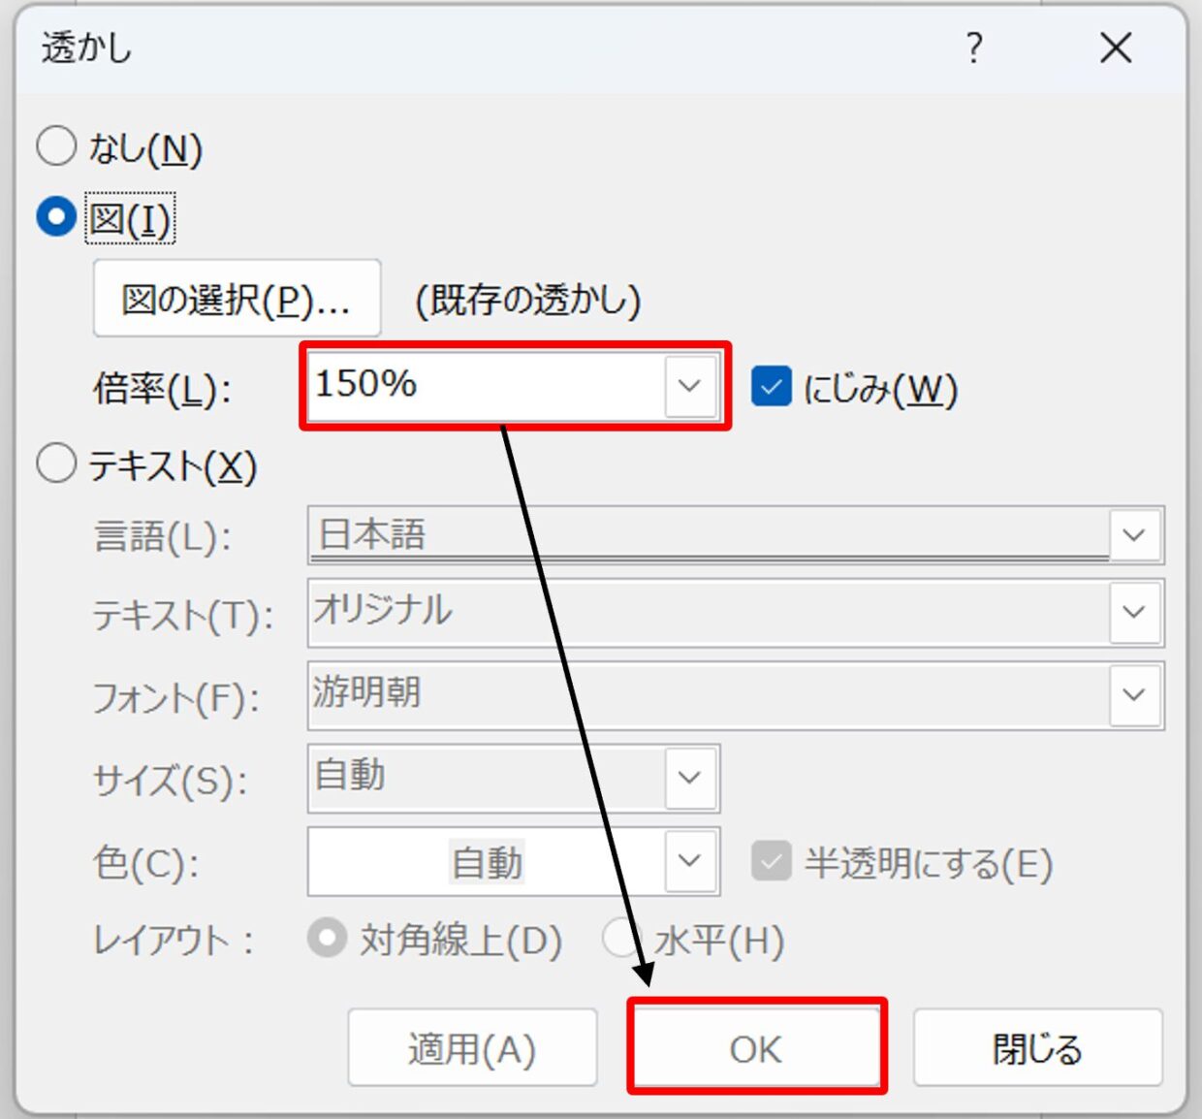
Task: Open the テキスト(T) text dropdown
Action: [x=1134, y=612]
